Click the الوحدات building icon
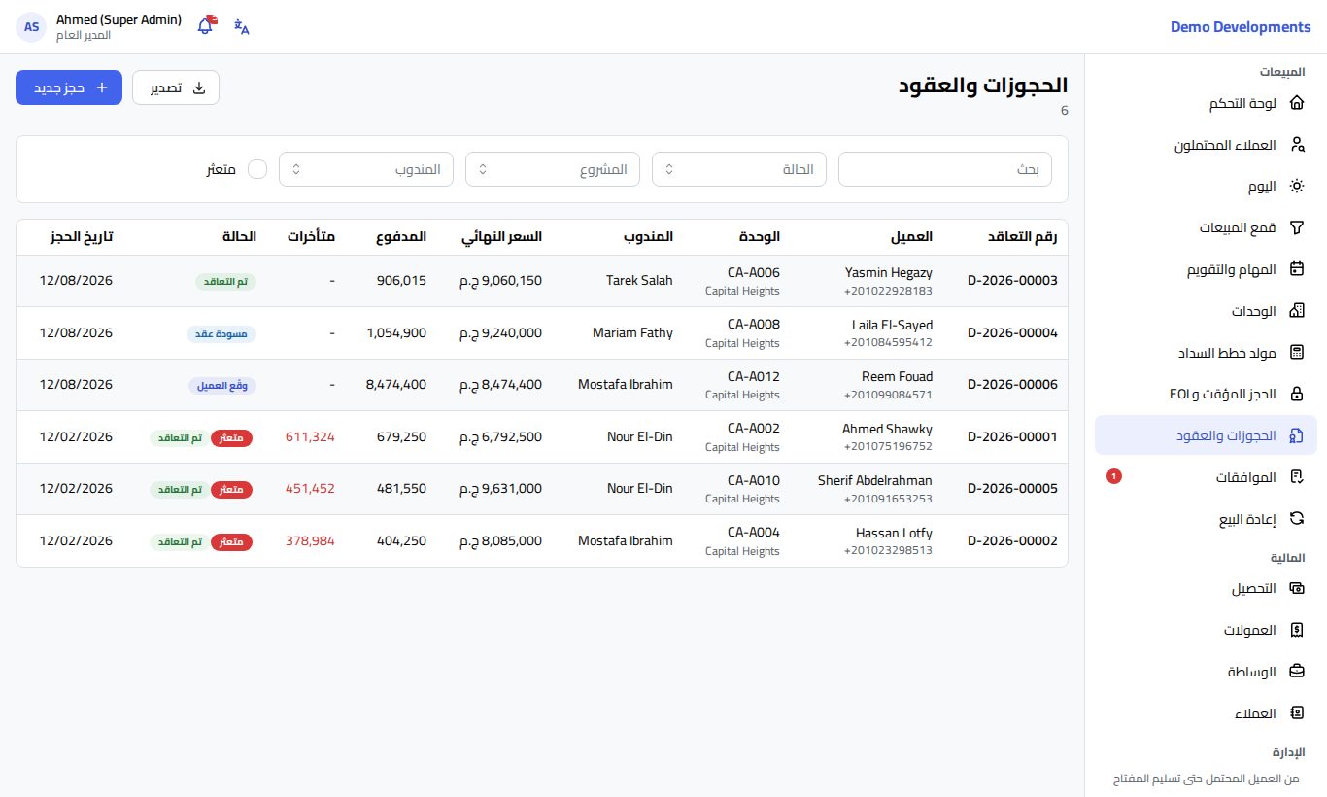 [1296, 311]
